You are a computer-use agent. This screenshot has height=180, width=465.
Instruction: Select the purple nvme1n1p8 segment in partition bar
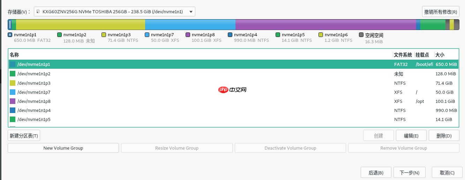click(x=326, y=24)
